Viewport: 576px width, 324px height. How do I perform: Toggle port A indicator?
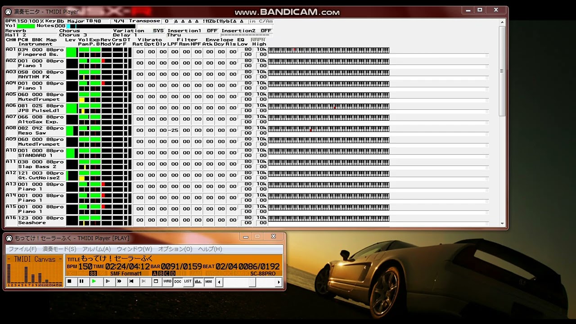point(155,274)
